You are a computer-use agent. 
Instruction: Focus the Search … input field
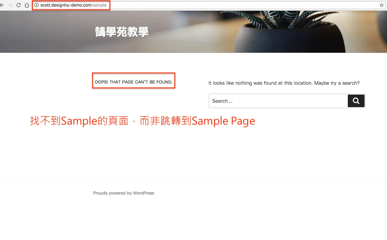pos(278,101)
